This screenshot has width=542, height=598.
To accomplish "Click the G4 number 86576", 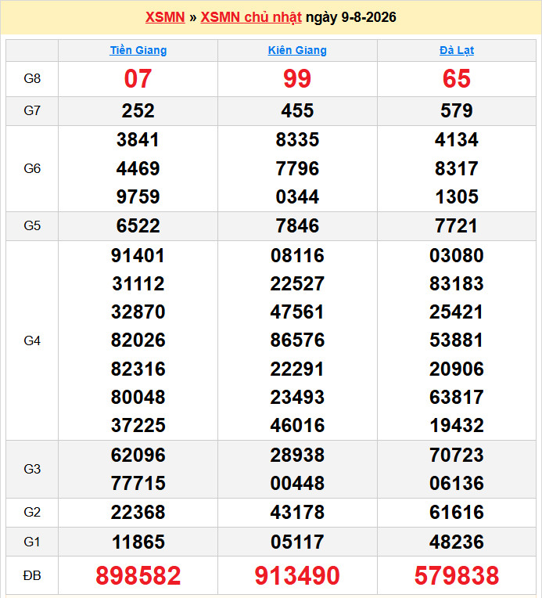I will [x=297, y=340].
